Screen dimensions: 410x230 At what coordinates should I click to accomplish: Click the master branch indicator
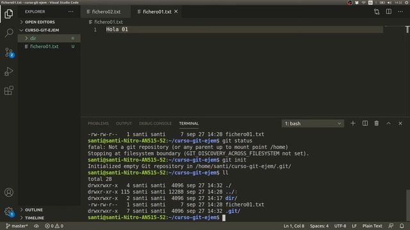click(17, 226)
